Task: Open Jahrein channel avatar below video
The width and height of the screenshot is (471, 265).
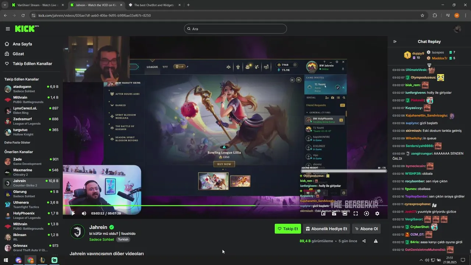Action: [x=77, y=232]
